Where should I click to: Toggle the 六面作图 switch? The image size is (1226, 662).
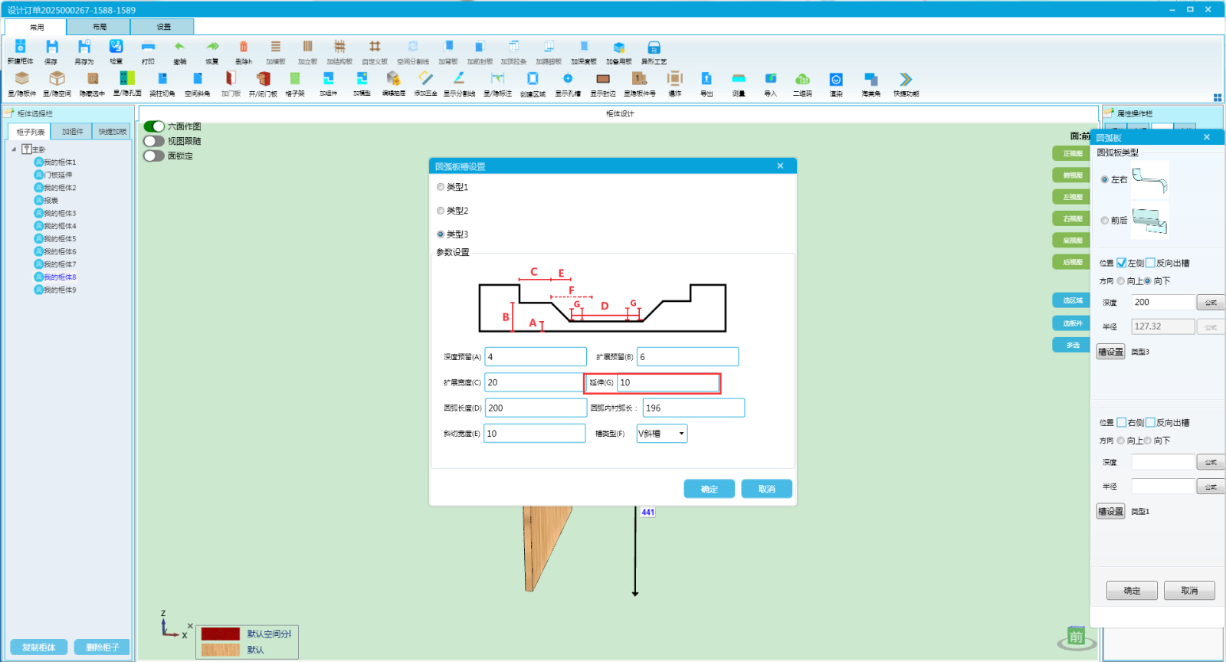coord(154,126)
